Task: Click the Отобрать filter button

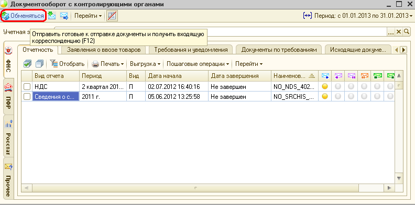Action: click(x=68, y=64)
